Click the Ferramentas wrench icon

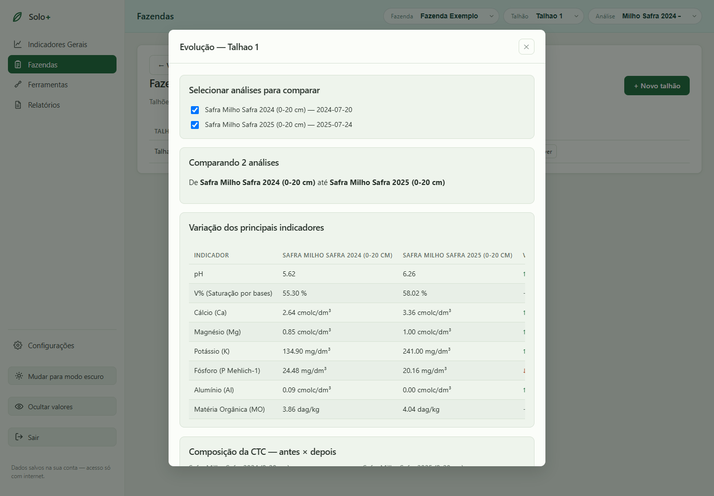pos(18,84)
